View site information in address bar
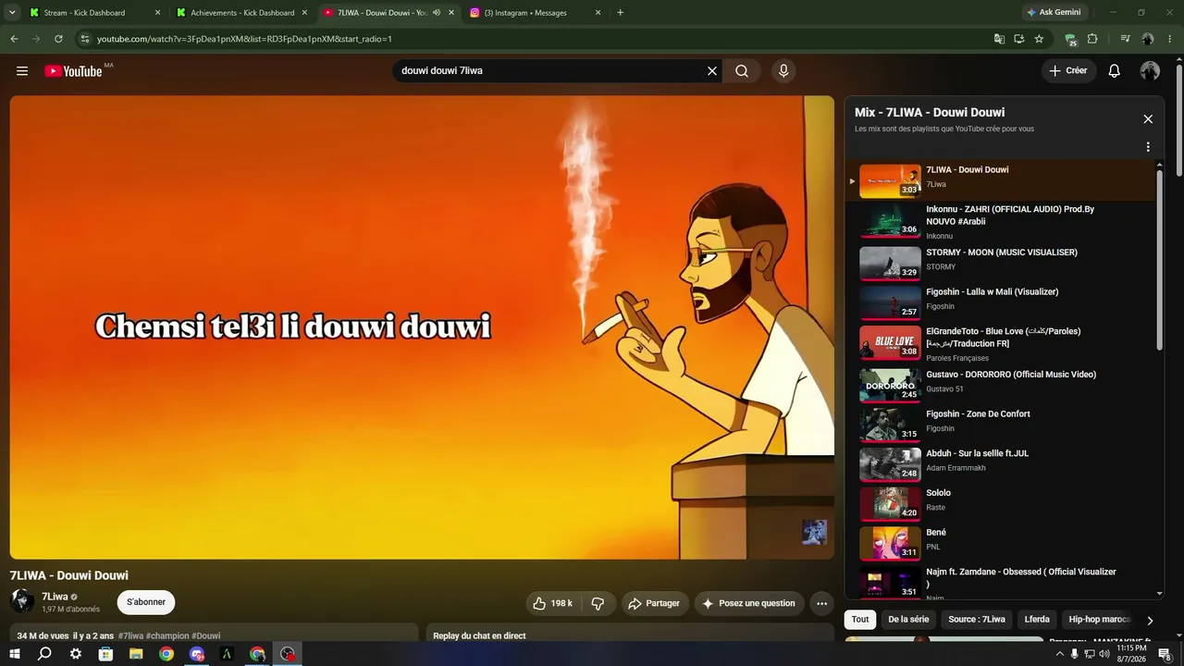 click(84, 39)
